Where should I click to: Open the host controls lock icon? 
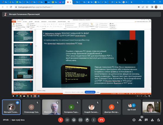(158, 120)
